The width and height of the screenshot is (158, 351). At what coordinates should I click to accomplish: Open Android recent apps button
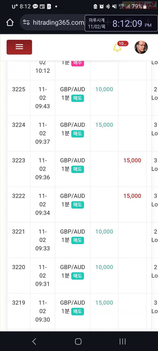(x=122, y=342)
